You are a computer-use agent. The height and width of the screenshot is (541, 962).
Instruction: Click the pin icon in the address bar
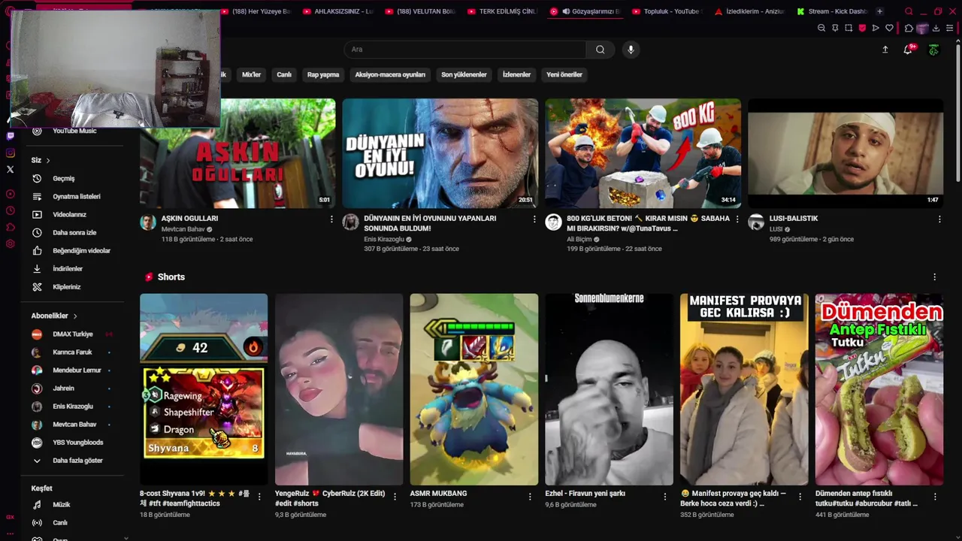coord(835,28)
